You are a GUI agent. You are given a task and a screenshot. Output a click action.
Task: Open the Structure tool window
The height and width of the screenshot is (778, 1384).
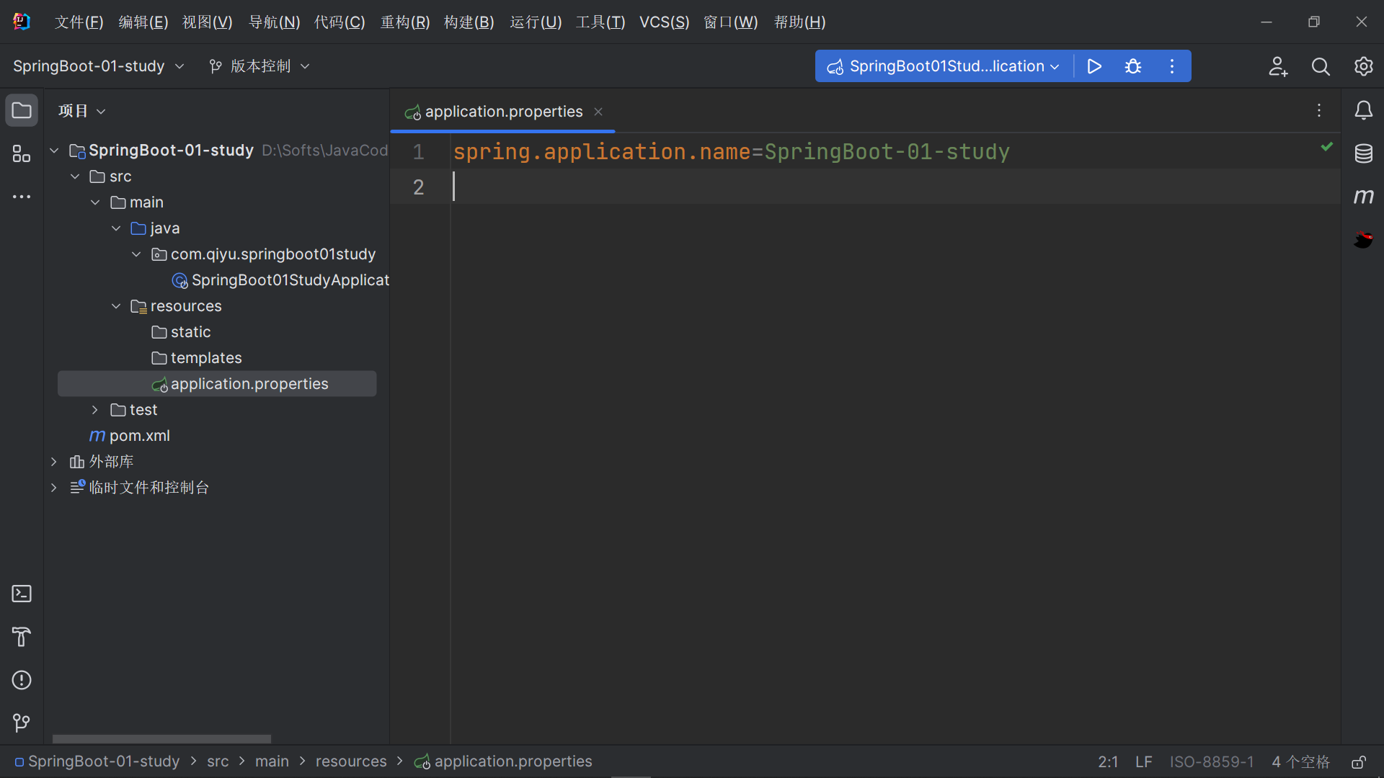(21, 153)
